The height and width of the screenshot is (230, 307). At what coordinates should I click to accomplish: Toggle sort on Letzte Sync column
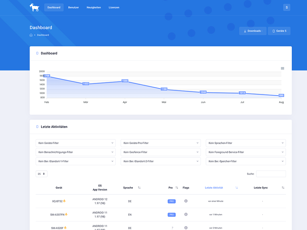click(x=283, y=188)
